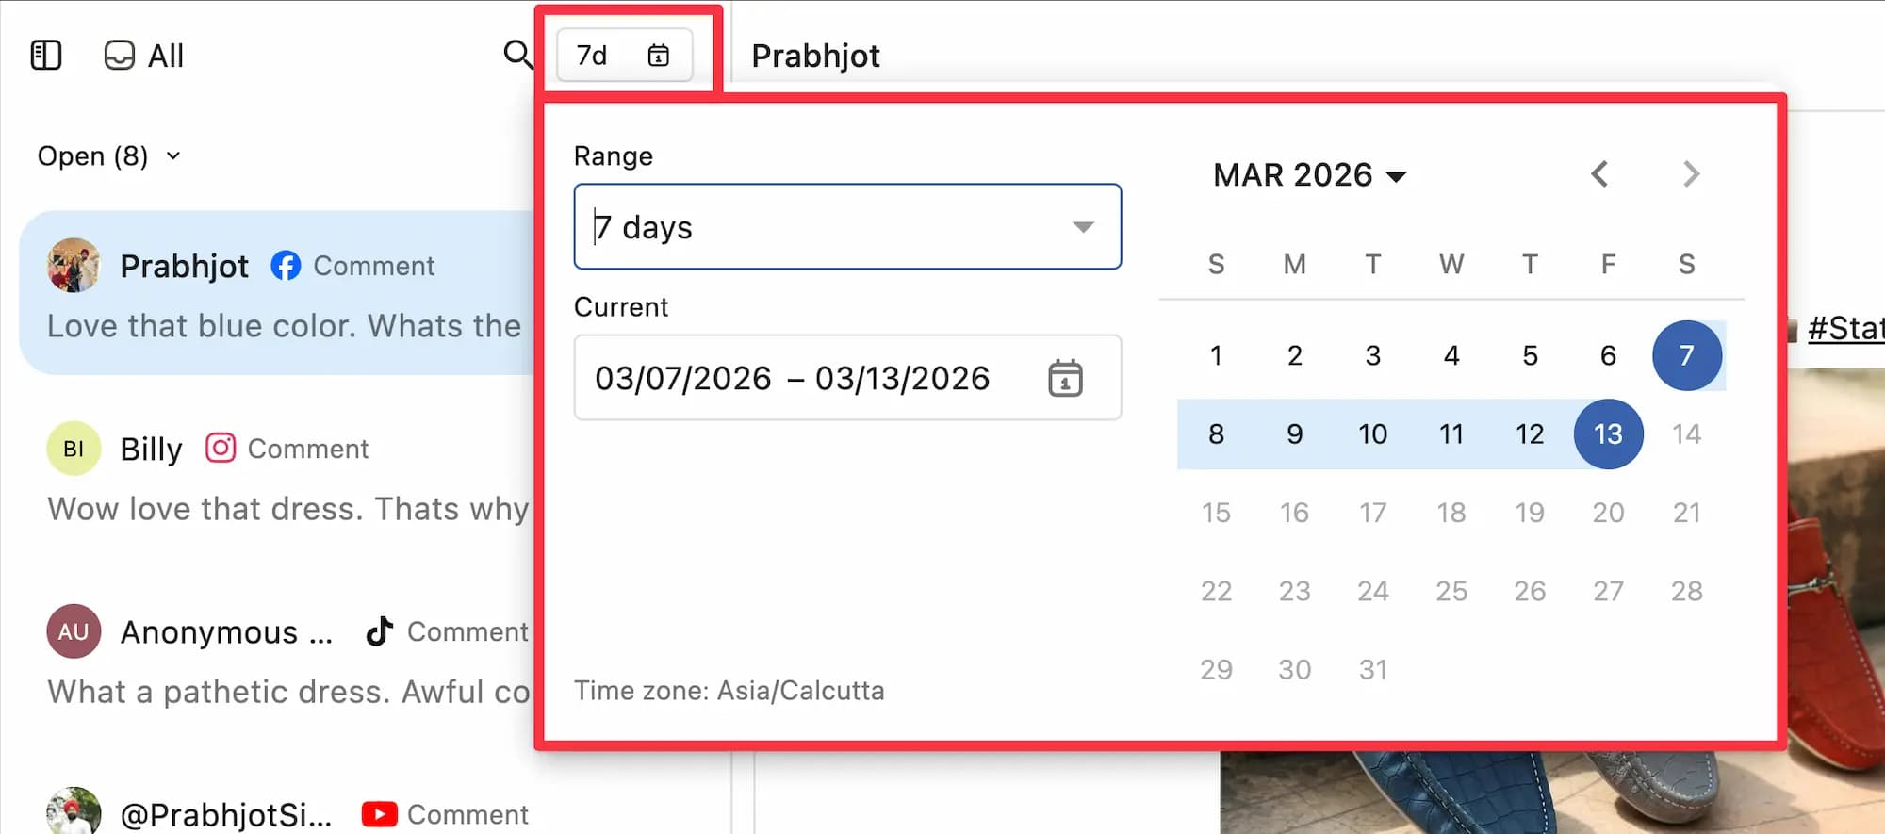Image resolution: width=1885 pixels, height=834 pixels.
Task: Click the inbox icon next to All
Action: click(120, 56)
